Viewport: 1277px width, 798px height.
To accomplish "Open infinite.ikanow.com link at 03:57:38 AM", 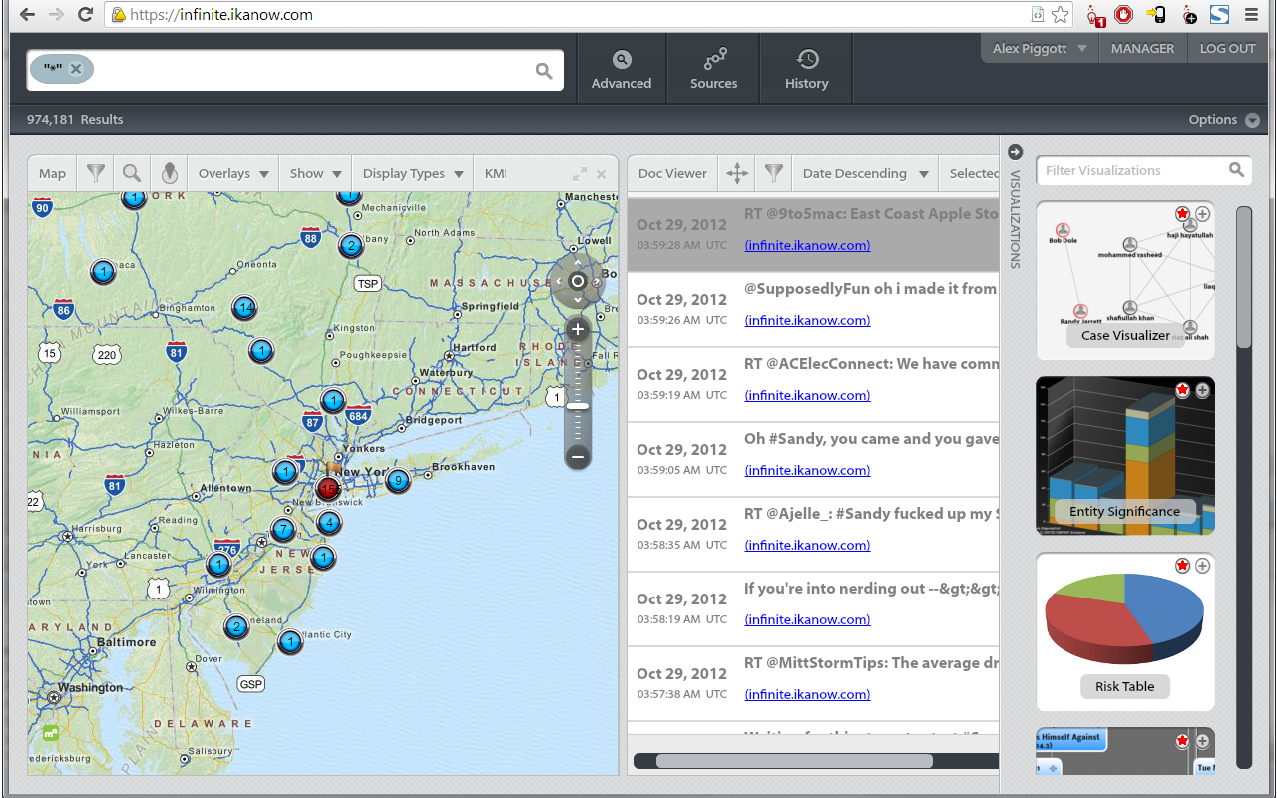I will [807, 694].
